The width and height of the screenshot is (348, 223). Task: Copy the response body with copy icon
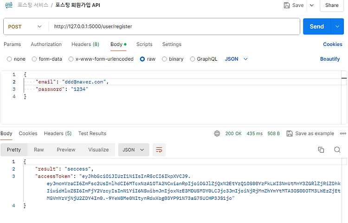coord(321,150)
